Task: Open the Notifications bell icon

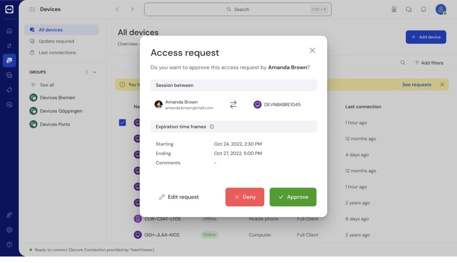Action: (423, 9)
